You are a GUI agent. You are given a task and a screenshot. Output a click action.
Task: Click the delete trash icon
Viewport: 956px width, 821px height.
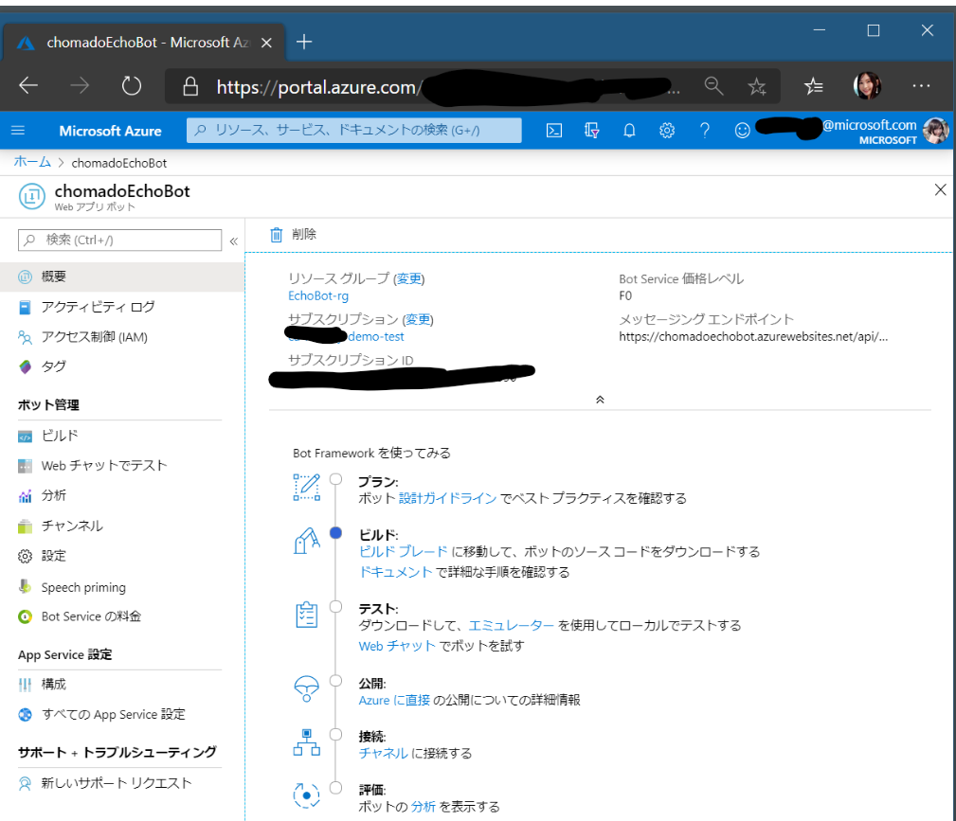277,235
